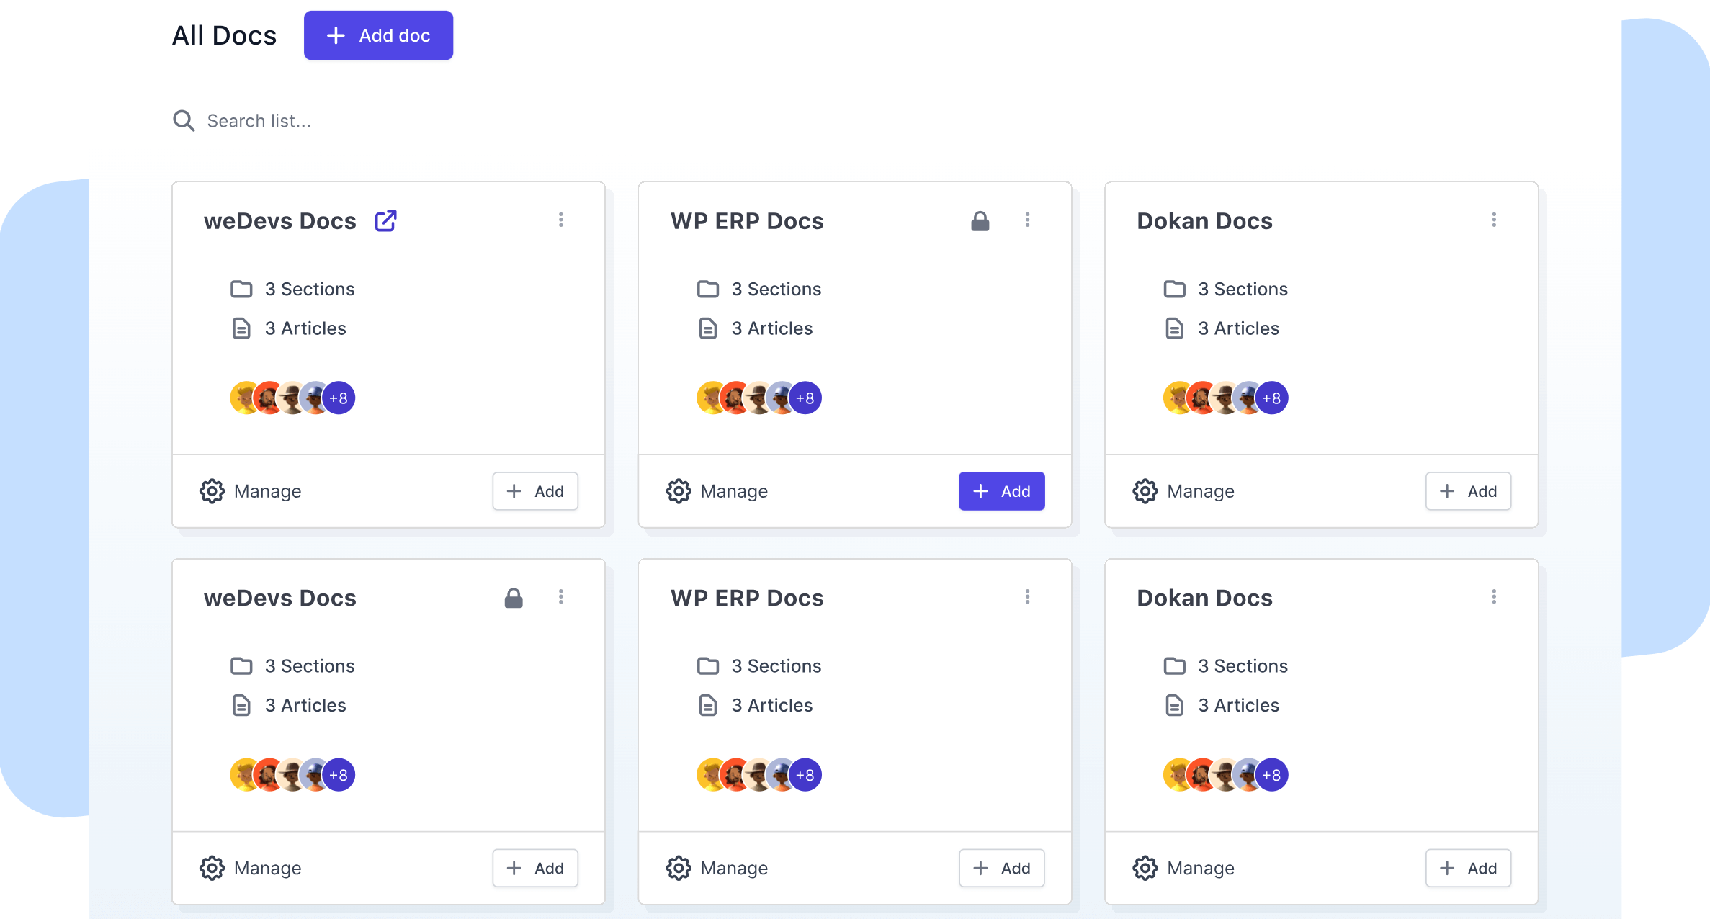Click orange avatar on bottom WP ERP Docs card
Viewport: 1710px width, 919px height.
(x=735, y=775)
